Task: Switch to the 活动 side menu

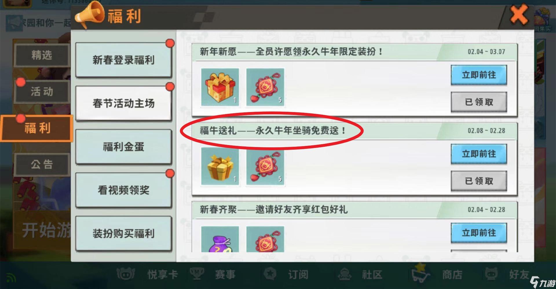Action: tap(42, 92)
